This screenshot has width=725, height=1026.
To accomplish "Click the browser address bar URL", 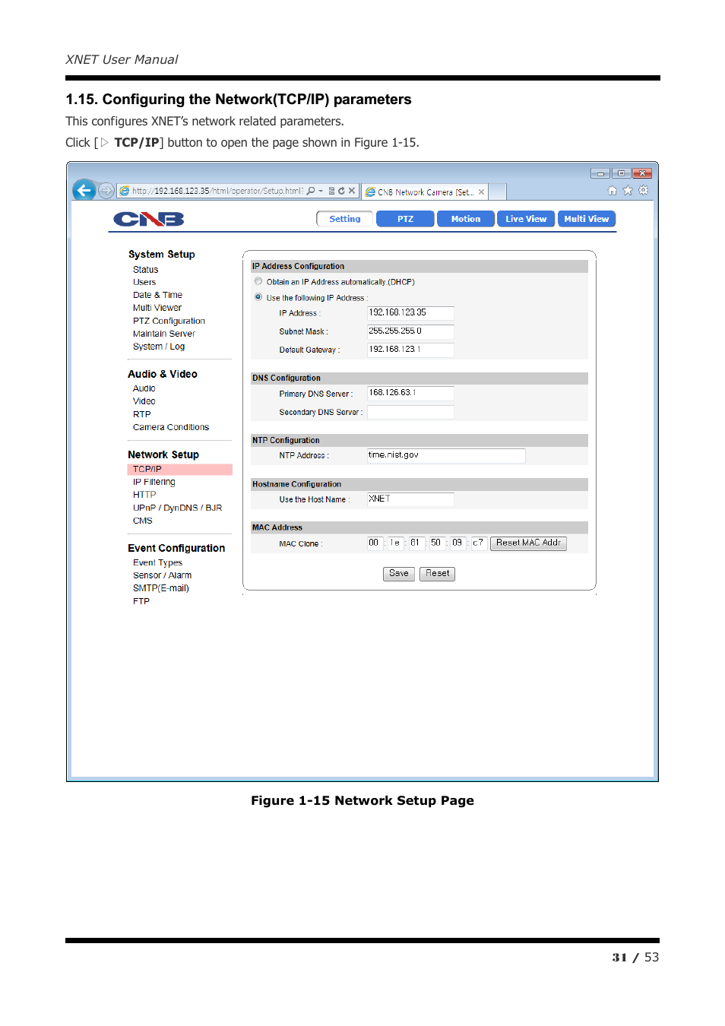I will pyautogui.click(x=217, y=191).
